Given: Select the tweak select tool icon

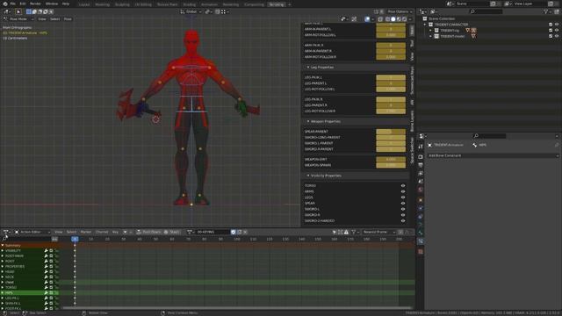Looking at the screenshot, I should 18,11.
